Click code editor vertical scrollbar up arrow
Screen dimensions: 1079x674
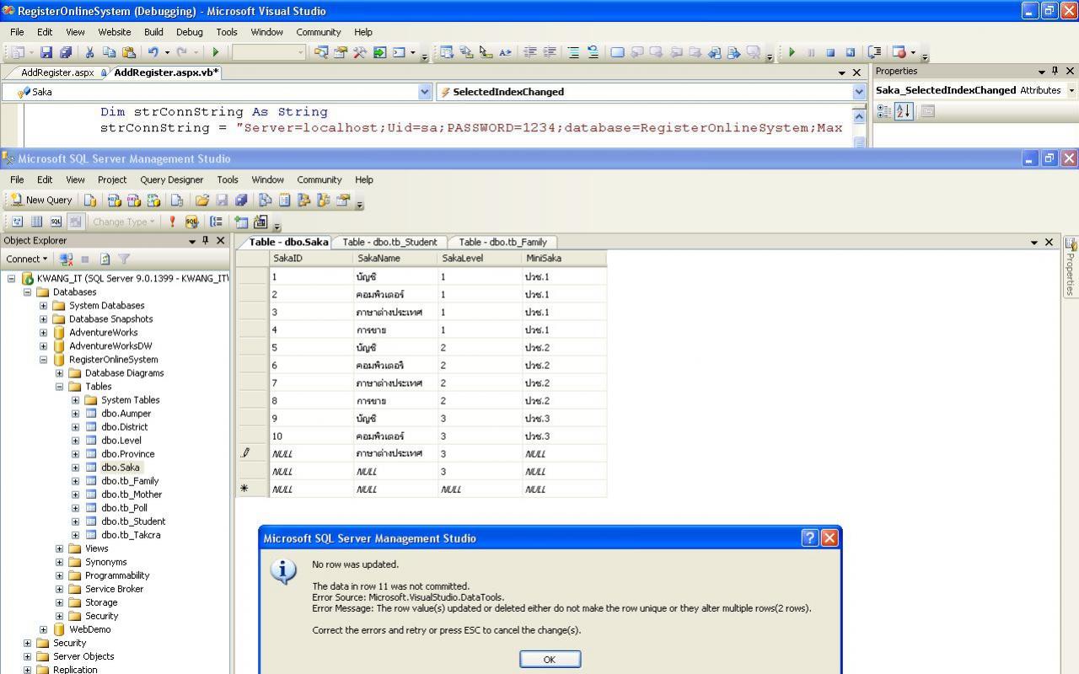859,115
